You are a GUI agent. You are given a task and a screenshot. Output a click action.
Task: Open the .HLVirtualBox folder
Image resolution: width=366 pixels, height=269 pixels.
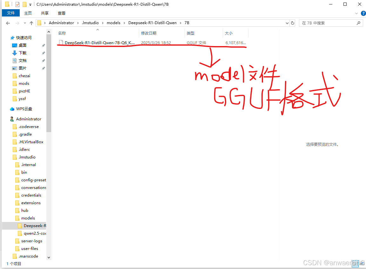point(31,142)
